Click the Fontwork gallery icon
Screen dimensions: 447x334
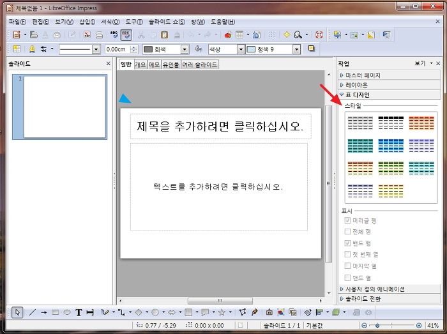coord(269,312)
